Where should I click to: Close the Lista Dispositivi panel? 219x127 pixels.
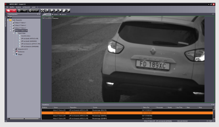click(39, 14)
